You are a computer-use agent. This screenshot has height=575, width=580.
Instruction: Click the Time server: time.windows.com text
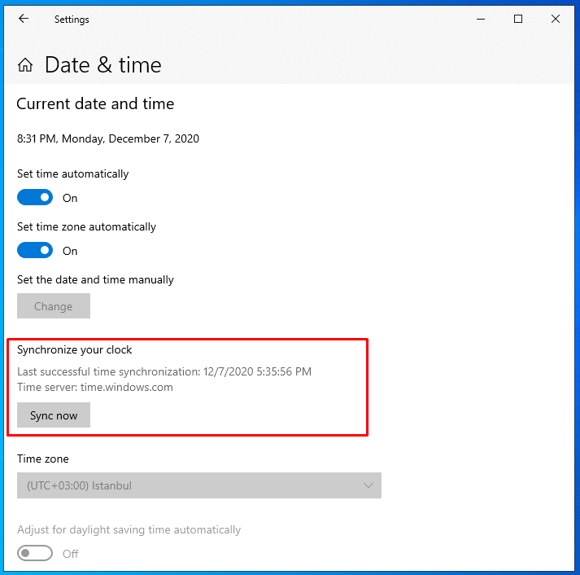[95, 388]
